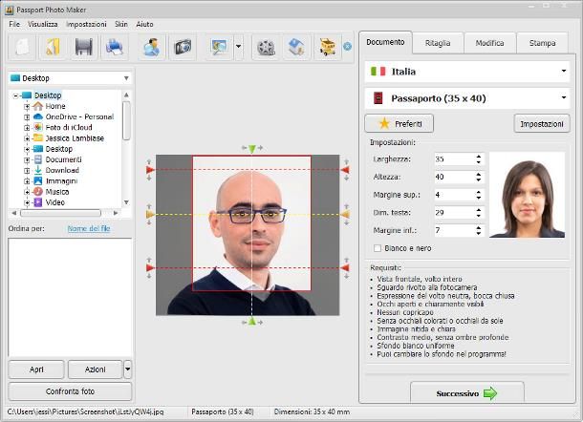
Task: Open the Aiuto menu
Action: point(144,24)
